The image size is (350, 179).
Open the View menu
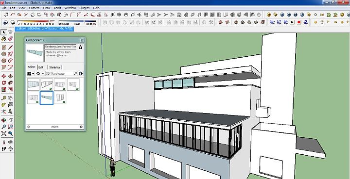(x=22, y=8)
